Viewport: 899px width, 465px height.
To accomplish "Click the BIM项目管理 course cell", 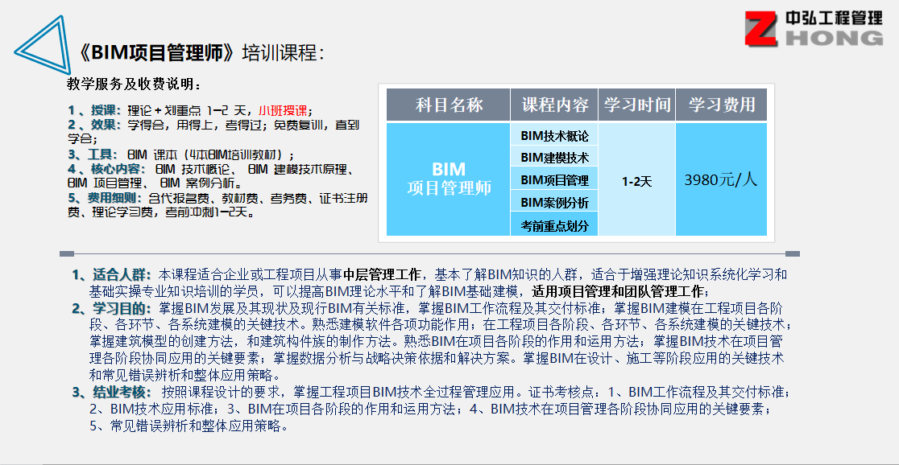I will click(554, 180).
